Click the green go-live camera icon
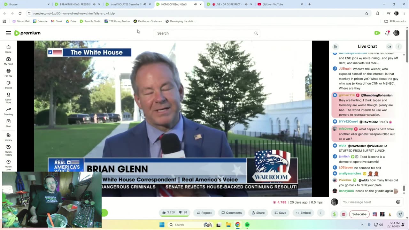Screen dimensions: 409x230 tap(377, 33)
